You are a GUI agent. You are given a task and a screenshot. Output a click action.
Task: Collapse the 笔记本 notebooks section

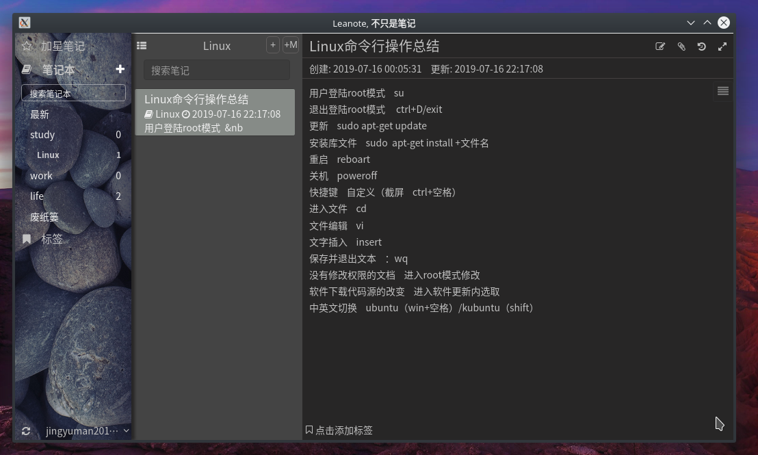click(59, 70)
